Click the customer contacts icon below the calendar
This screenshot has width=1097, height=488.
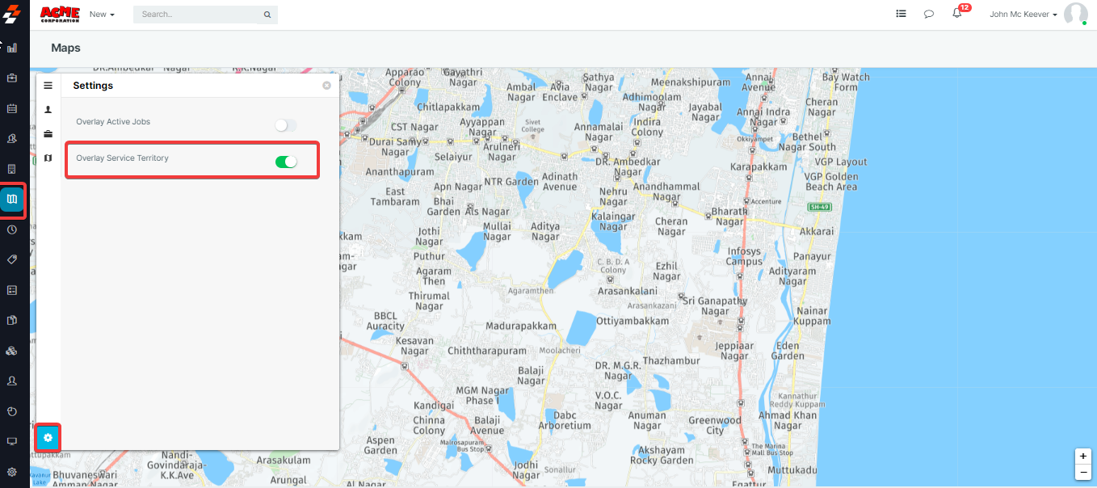coord(12,139)
